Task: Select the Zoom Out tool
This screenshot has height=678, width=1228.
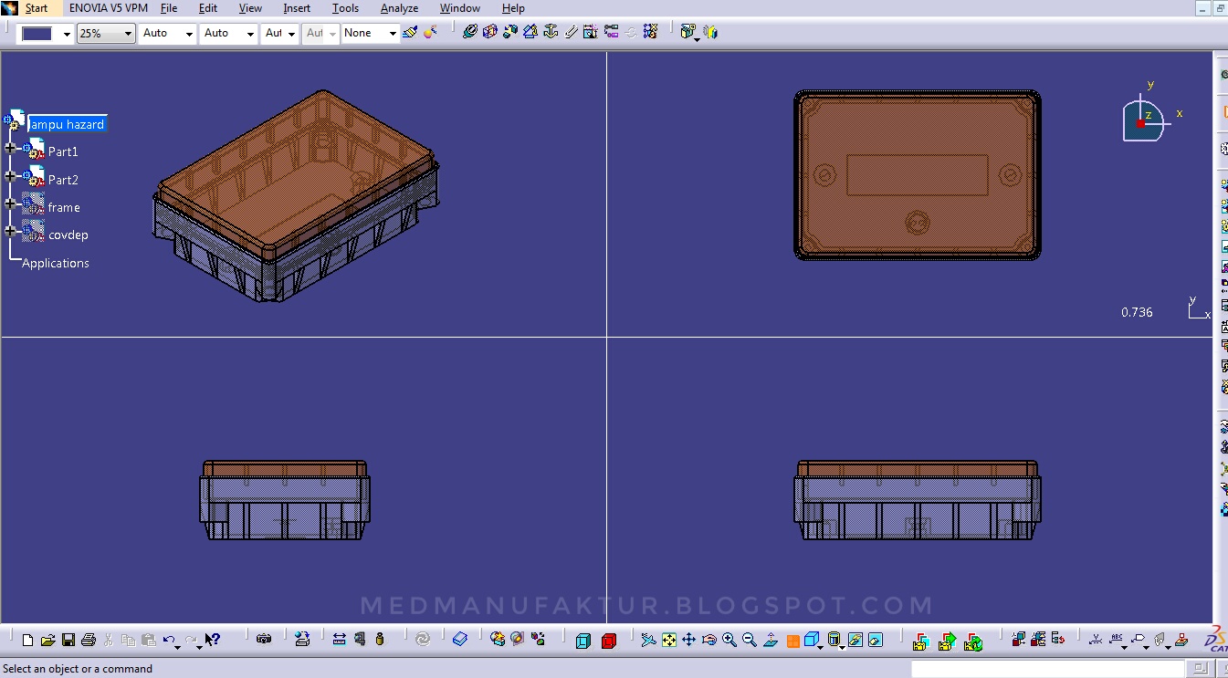Action: pos(749,639)
